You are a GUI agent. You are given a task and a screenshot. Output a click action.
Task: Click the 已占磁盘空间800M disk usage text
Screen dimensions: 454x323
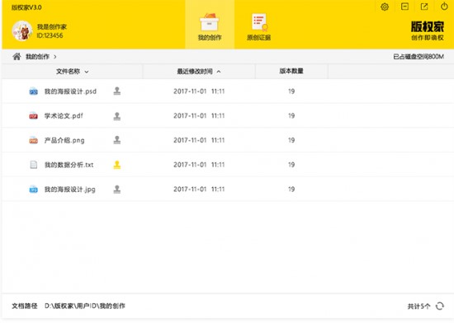tap(419, 57)
